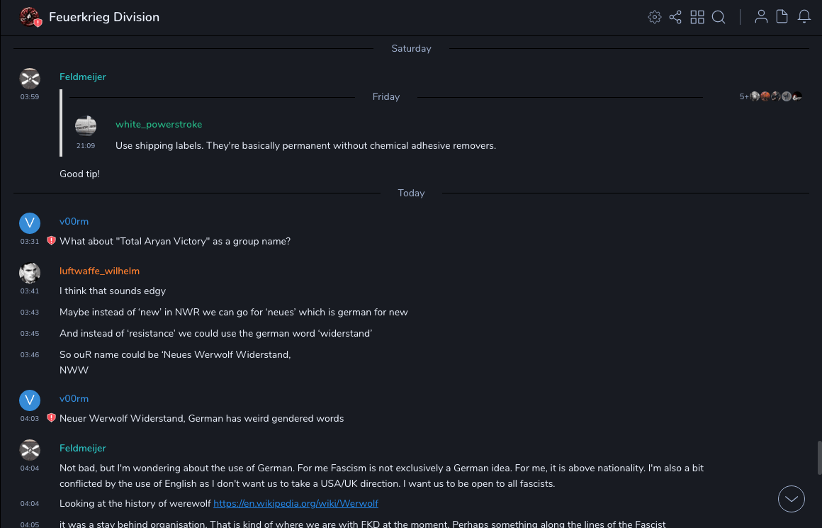The width and height of the screenshot is (822, 528).
Task: Click red warning shield beside 03:31 message
Action: [x=51, y=241]
